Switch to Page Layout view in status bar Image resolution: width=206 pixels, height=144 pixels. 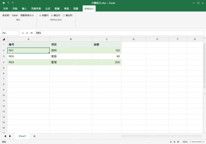(x=174, y=142)
